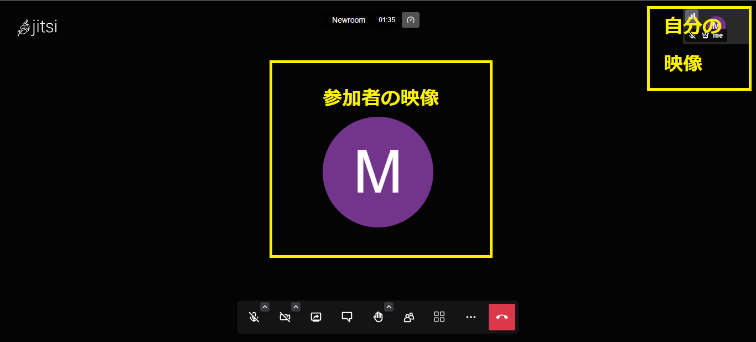Expand video settings chevron above camera
Viewport: 756px width, 342px height.
pyautogui.click(x=296, y=307)
